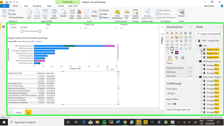Select the purple PowerApps visual icon

pyautogui.click(x=177, y=53)
